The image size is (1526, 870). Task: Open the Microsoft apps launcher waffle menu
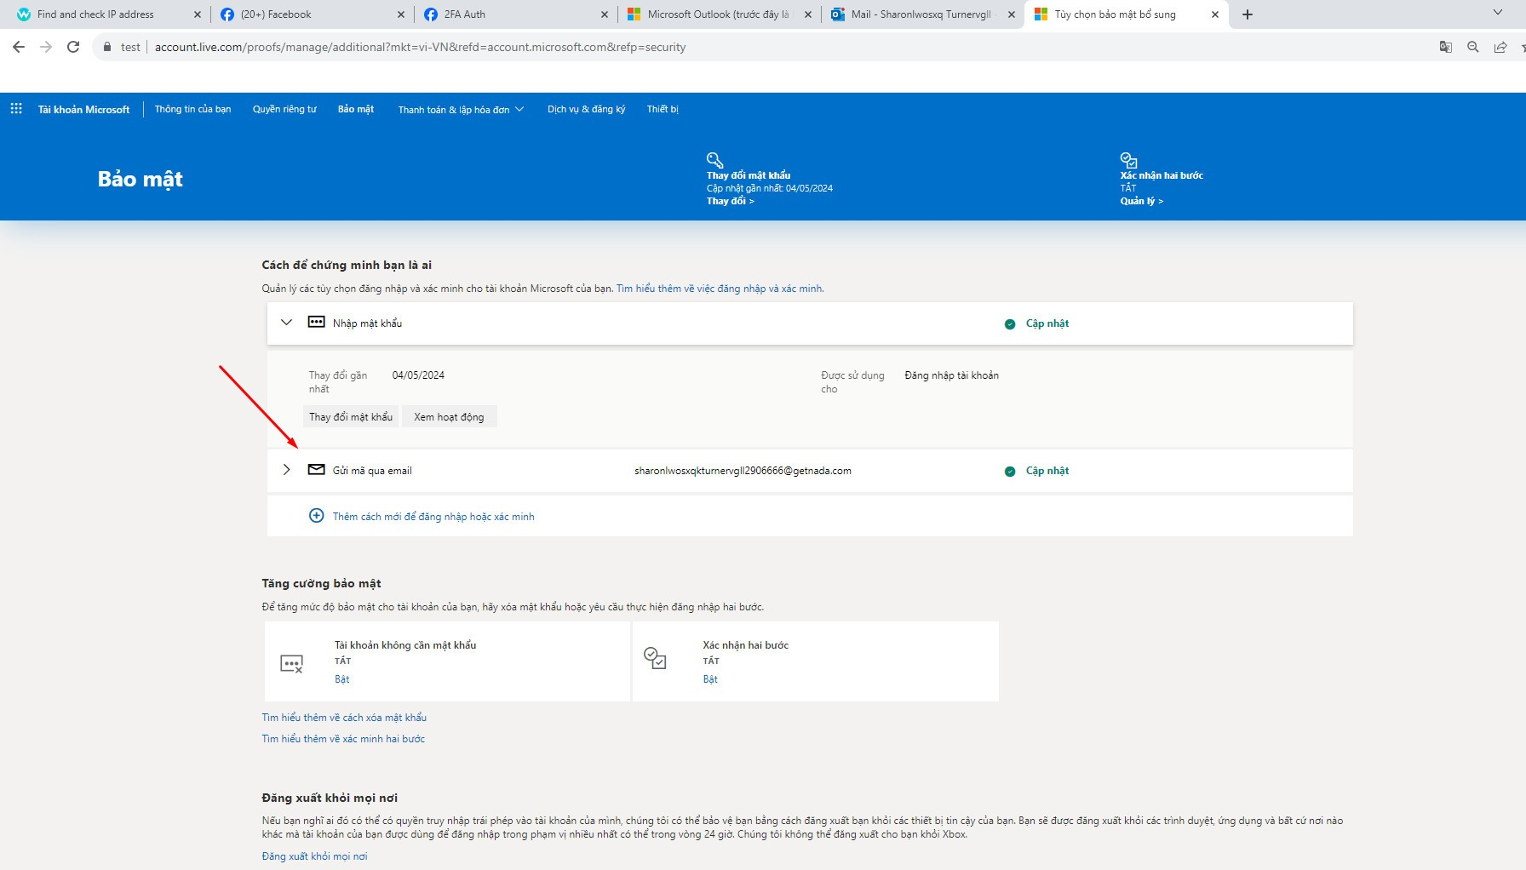click(15, 109)
